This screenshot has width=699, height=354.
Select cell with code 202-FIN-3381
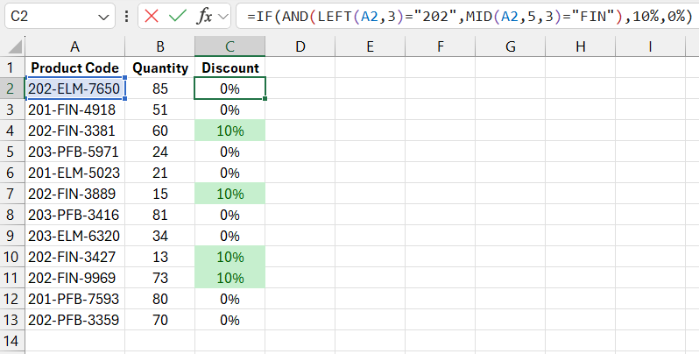coord(74,131)
